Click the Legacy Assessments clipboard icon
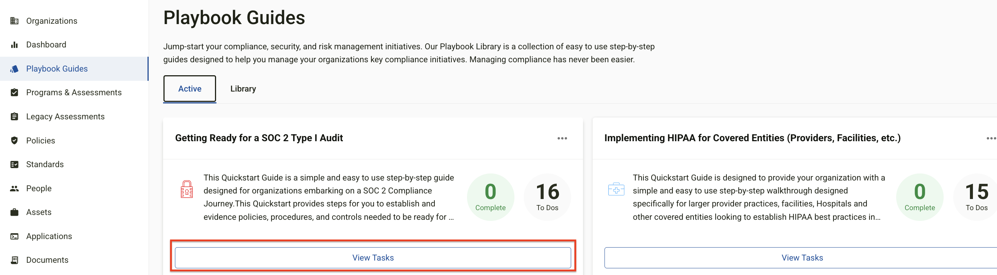This screenshot has width=997, height=275. pyautogui.click(x=14, y=116)
